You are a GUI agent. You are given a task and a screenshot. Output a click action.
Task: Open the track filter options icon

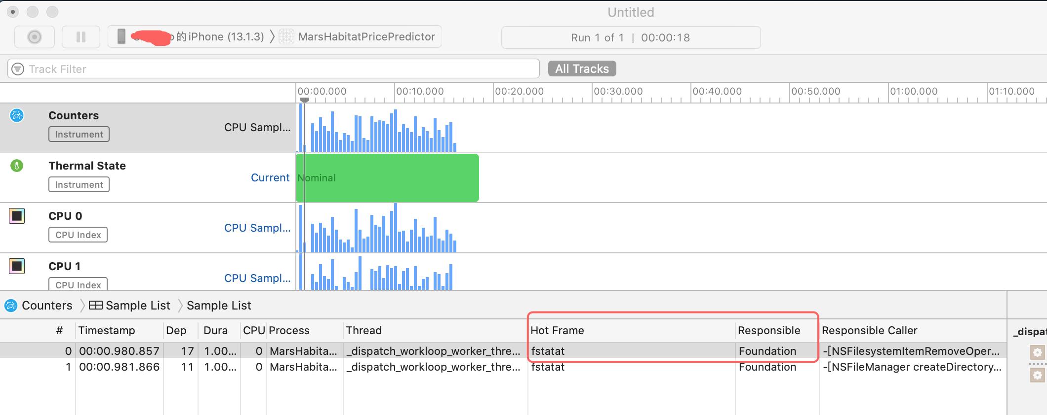[18, 69]
